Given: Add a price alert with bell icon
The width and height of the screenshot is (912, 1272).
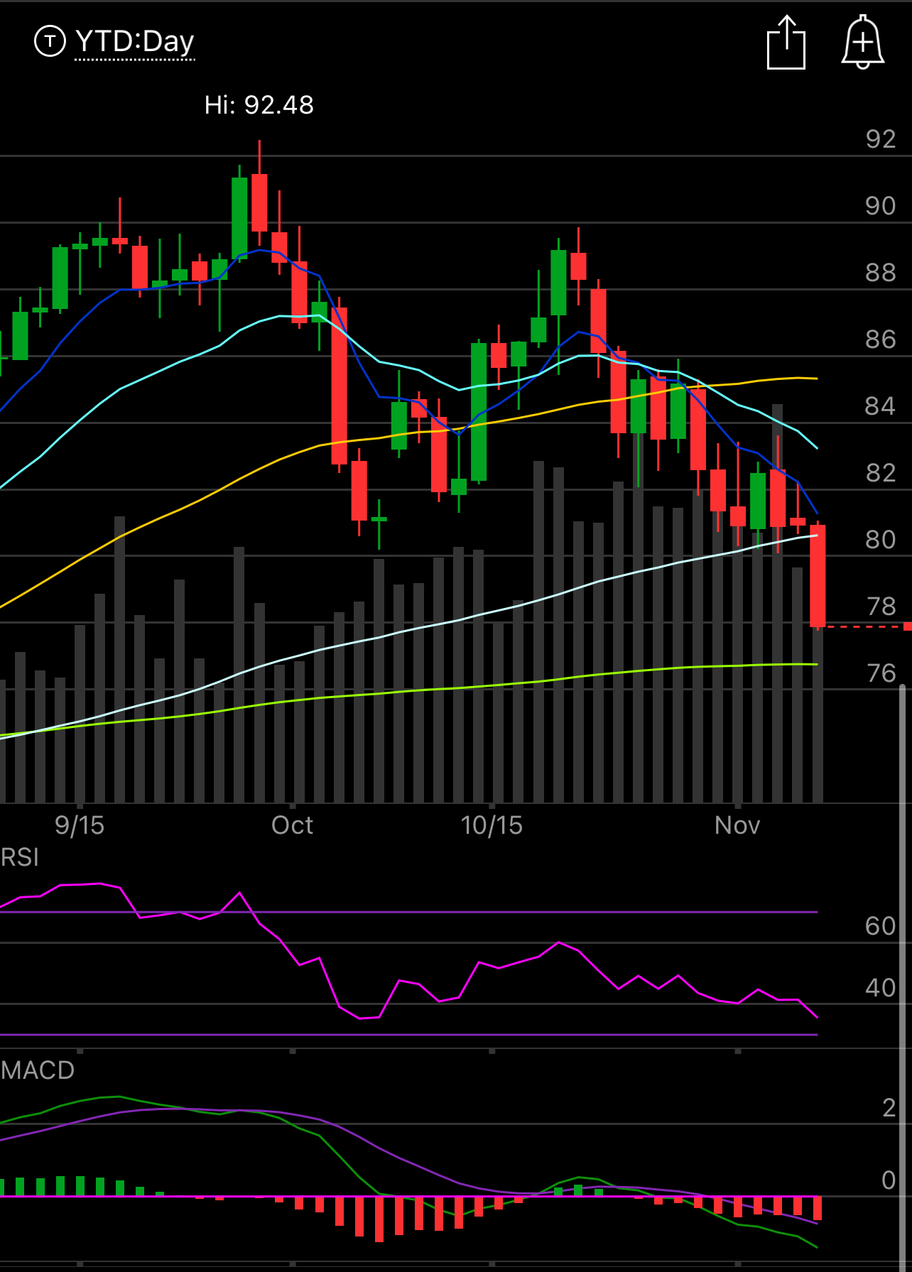Looking at the screenshot, I should coord(862,43).
